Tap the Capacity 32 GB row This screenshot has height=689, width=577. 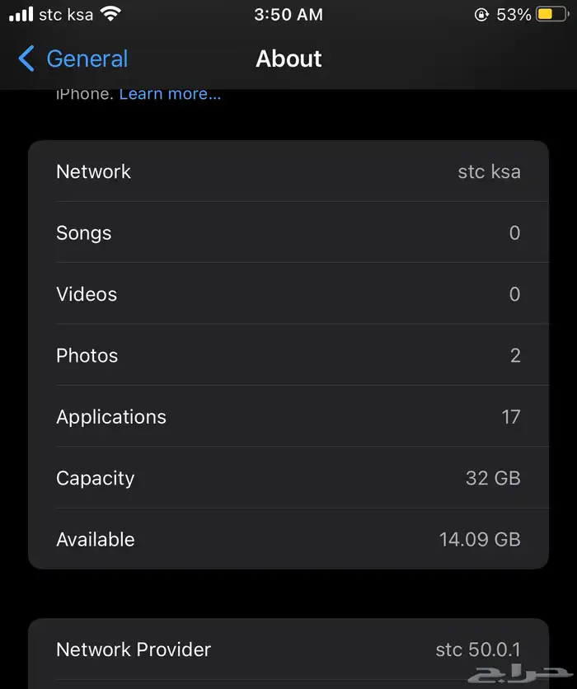click(x=288, y=478)
